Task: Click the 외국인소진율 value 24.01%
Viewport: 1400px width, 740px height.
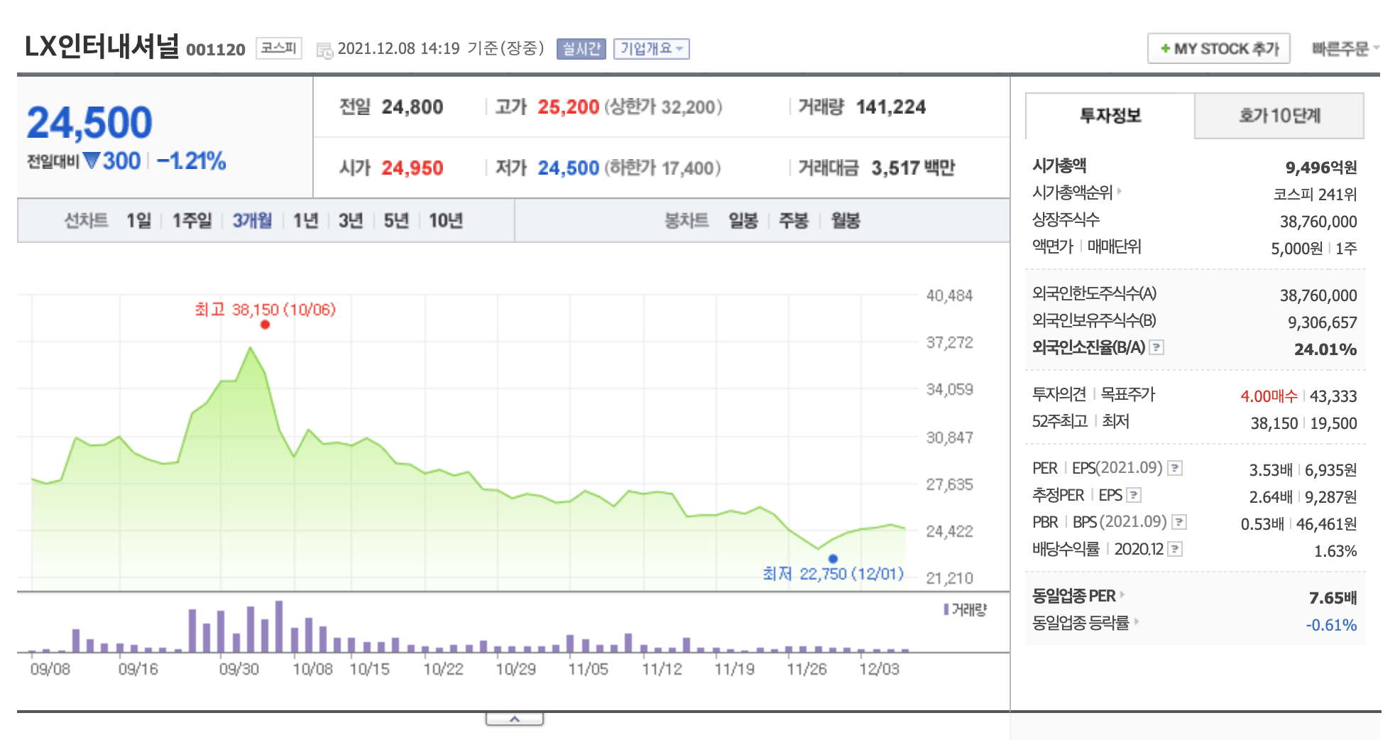Action: [1325, 349]
